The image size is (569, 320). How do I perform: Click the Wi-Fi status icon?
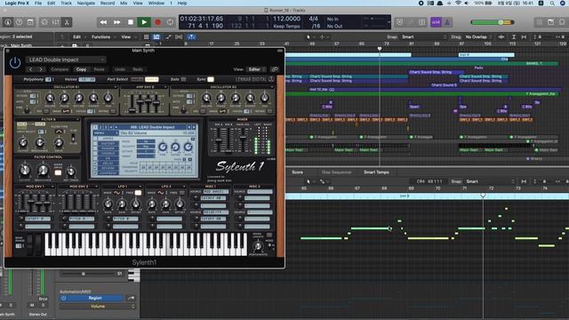(458, 3)
